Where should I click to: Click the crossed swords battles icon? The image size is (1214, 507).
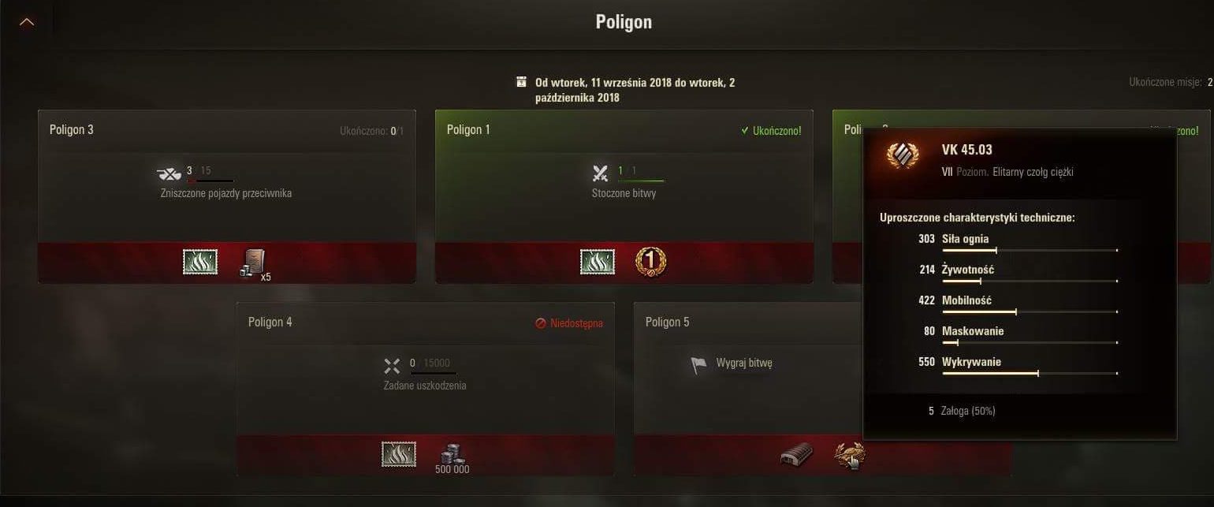coord(601,173)
